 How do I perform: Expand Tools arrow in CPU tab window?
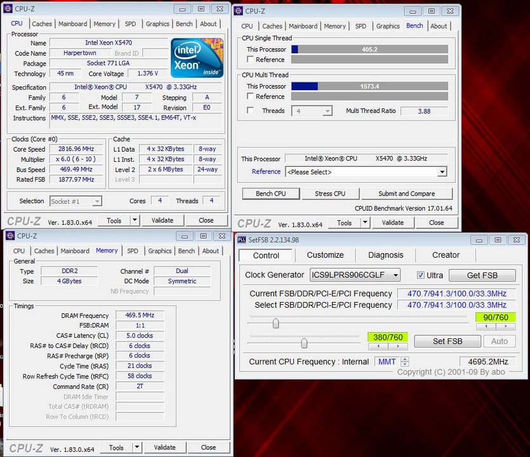[135, 220]
